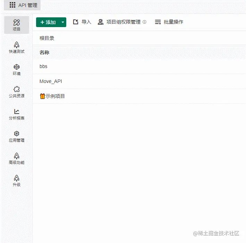Open 高级功能 in the sidebar
This screenshot has width=246, height=243.
(16, 159)
